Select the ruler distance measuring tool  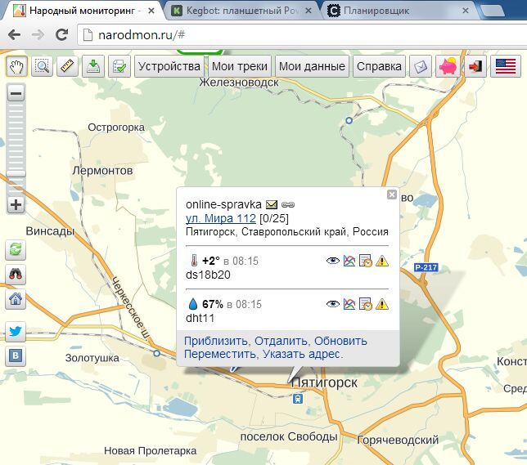(67, 66)
